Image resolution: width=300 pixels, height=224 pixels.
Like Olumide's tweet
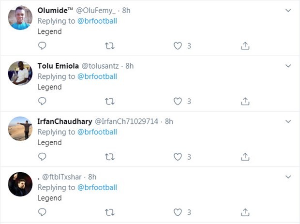[x=178, y=46]
